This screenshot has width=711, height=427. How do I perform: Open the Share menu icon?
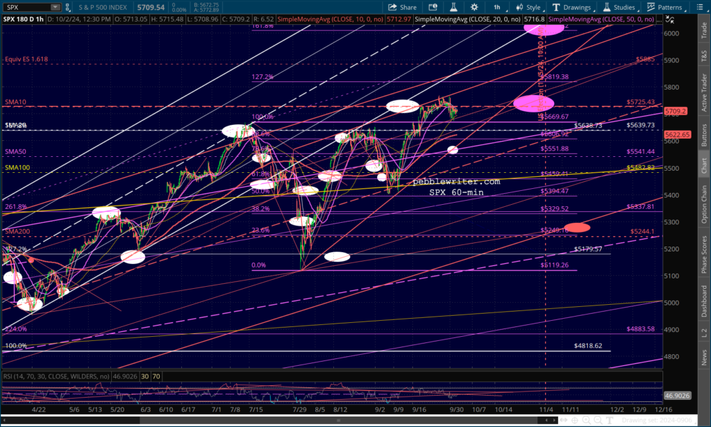click(x=393, y=7)
